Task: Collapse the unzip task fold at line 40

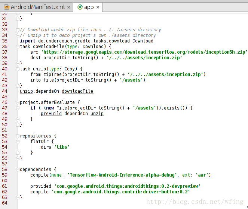Action: click(18, 69)
